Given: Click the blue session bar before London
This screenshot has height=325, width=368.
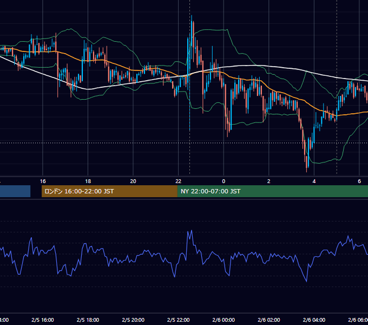Looking at the screenshot, I should pos(15,191).
